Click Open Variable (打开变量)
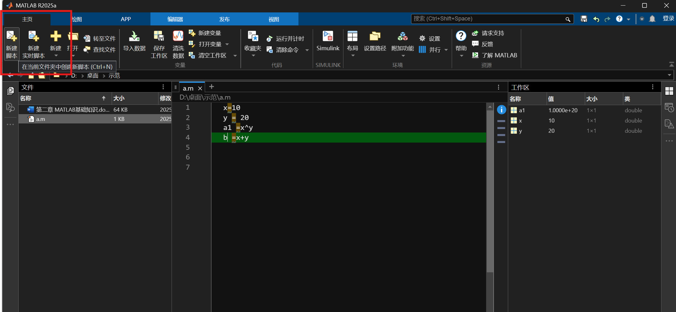The image size is (676, 312). coord(205,44)
